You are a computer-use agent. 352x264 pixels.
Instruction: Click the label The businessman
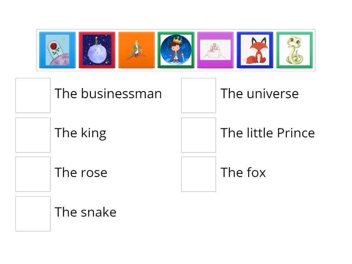tap(108, 94)
